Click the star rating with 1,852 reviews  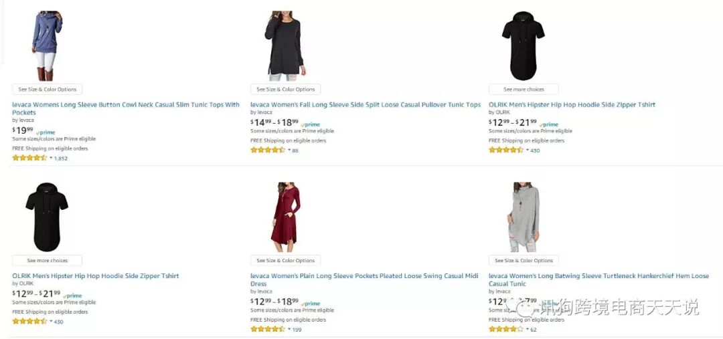(29, 158)
